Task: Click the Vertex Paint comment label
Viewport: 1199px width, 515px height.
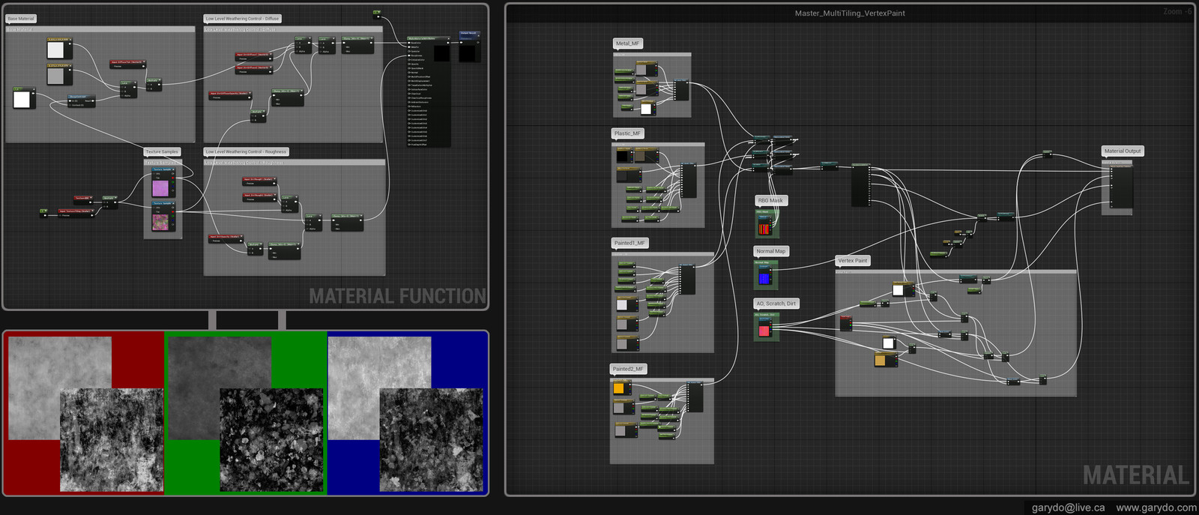Action: click(852, 261)
